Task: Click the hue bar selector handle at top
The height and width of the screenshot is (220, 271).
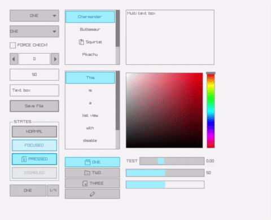Action: coord(211,73)
